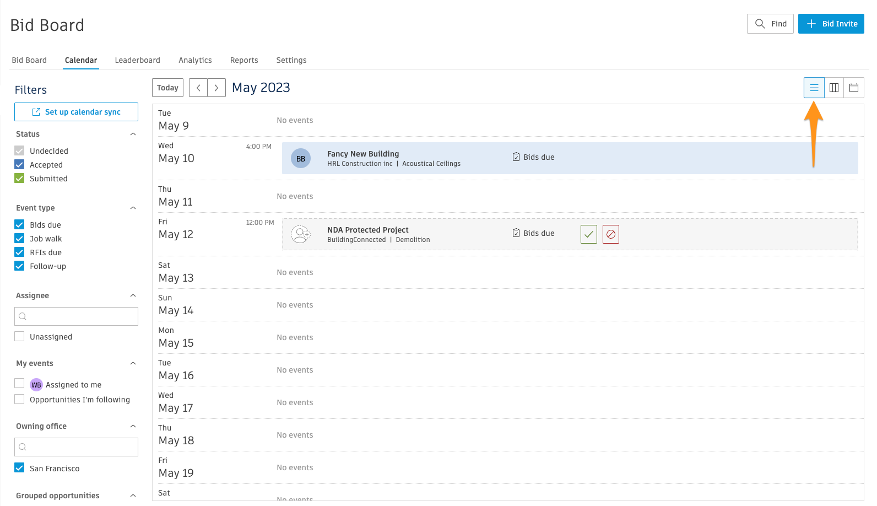Click the Bid Invite button
Image resolution: width=877 pixels, height=506 pixels.
831,24
